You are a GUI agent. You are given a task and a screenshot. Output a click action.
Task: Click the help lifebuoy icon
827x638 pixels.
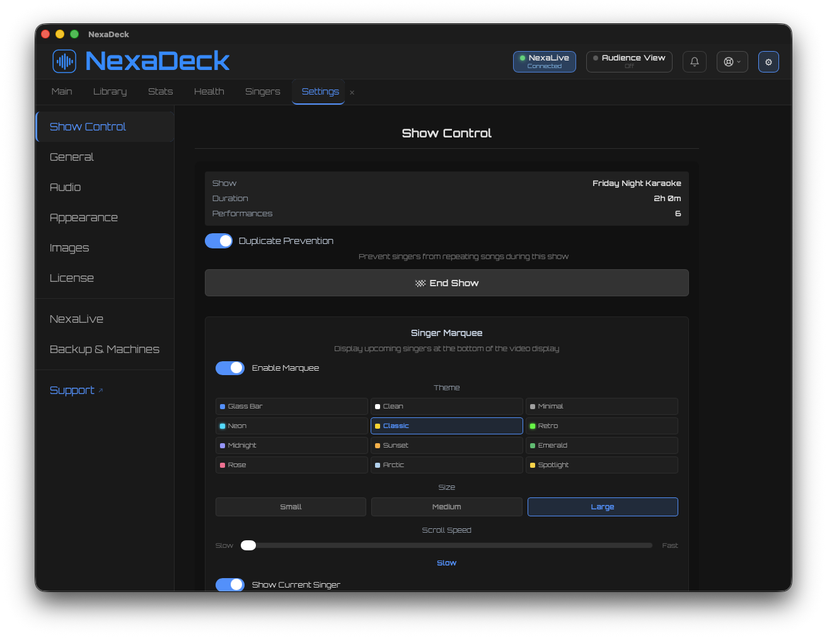(728, 61)
